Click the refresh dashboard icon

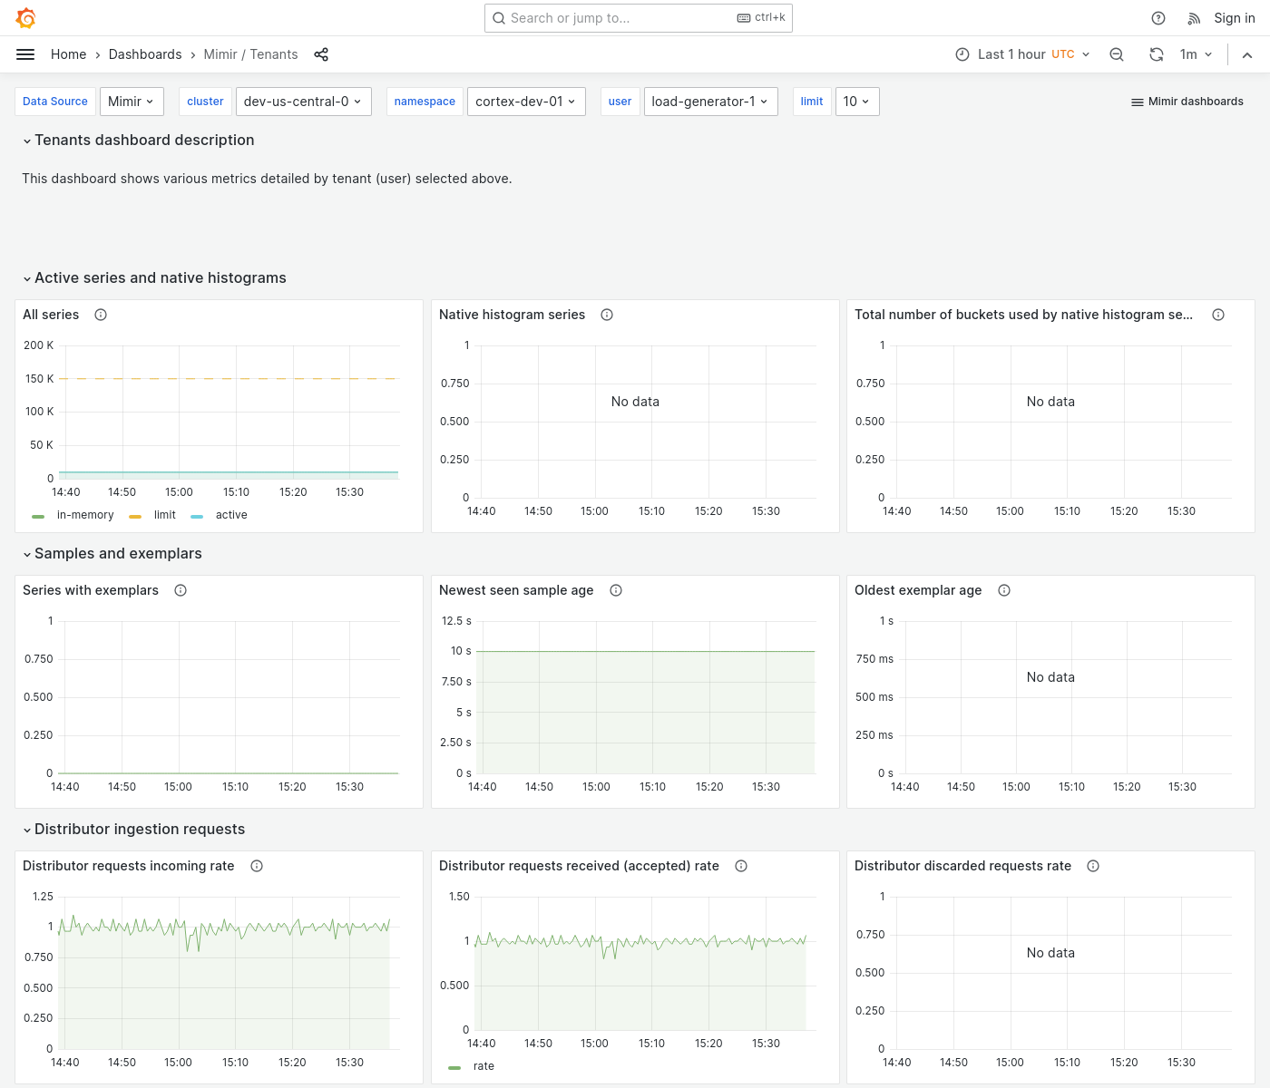pos(1156,54)
